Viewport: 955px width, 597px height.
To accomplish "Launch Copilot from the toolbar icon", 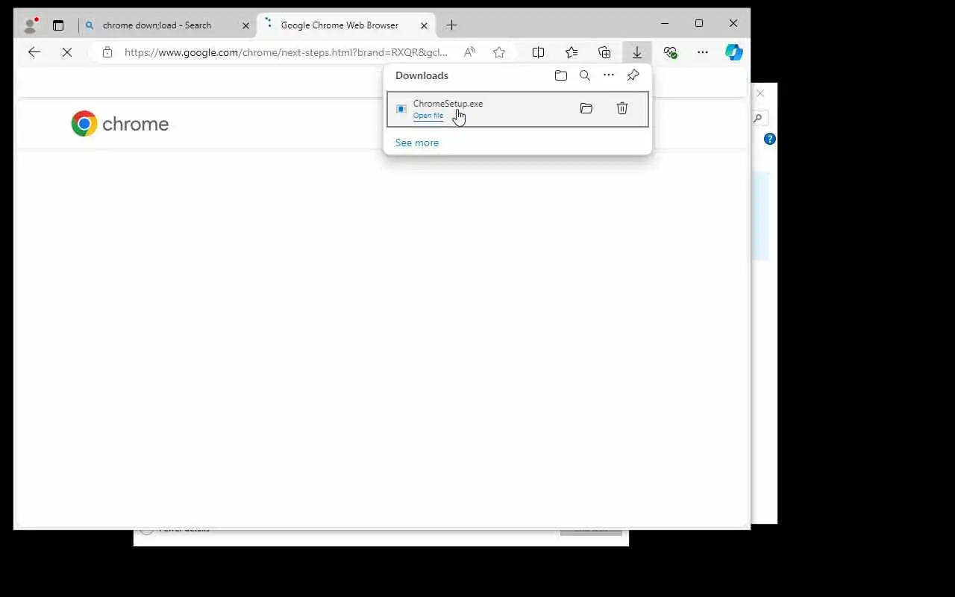I will [x=734, y=52].
